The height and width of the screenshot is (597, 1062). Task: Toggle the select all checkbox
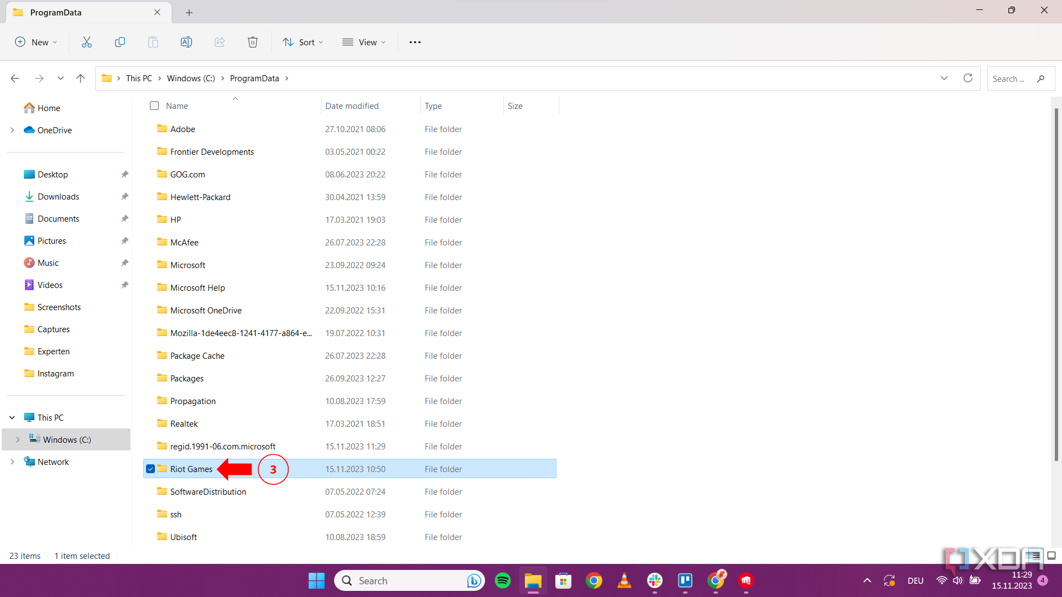click(154, 106)
